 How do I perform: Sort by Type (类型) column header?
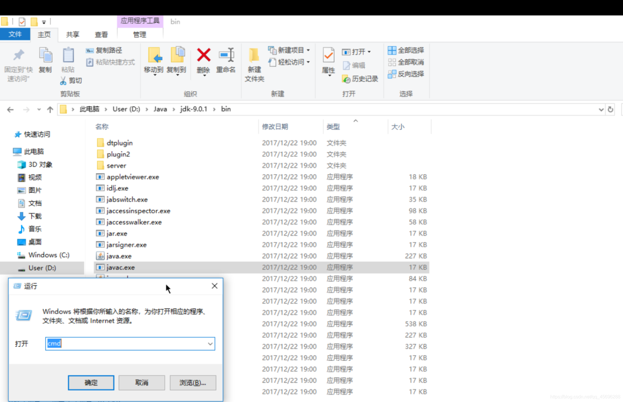click(x=333, y=127)
